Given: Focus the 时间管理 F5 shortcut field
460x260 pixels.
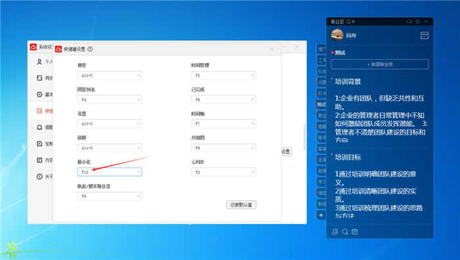Looking at the screenshot, I should click(223, 76).
